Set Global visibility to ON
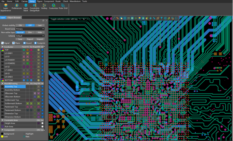 click(20, 25)
